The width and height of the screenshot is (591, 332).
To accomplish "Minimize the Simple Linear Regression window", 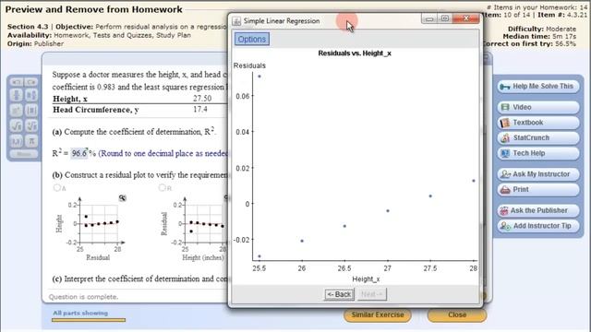I will (429, 18).
